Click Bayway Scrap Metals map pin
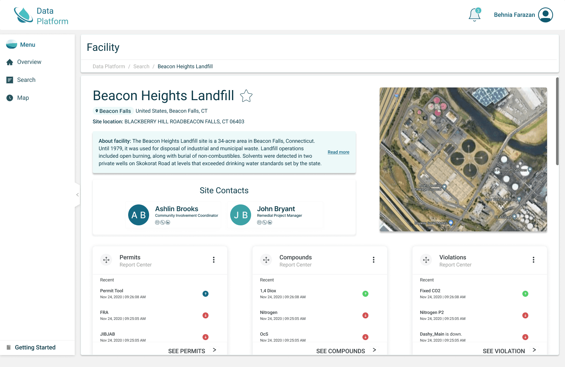 point(451,223)
